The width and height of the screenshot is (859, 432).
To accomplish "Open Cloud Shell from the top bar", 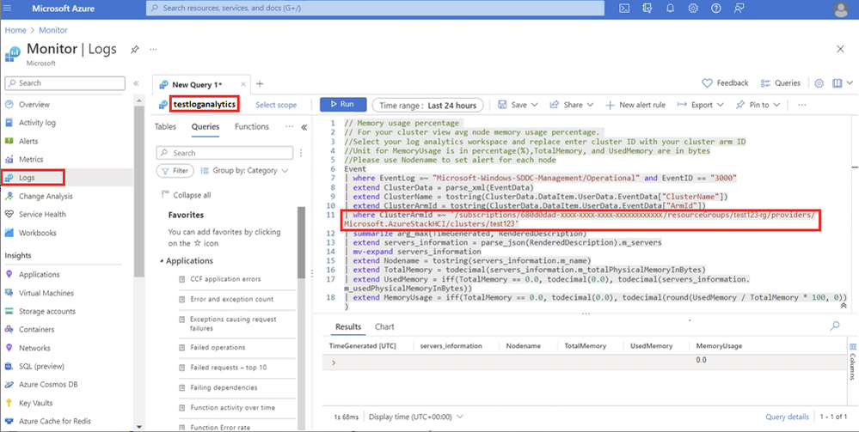I will click(624, 9).
